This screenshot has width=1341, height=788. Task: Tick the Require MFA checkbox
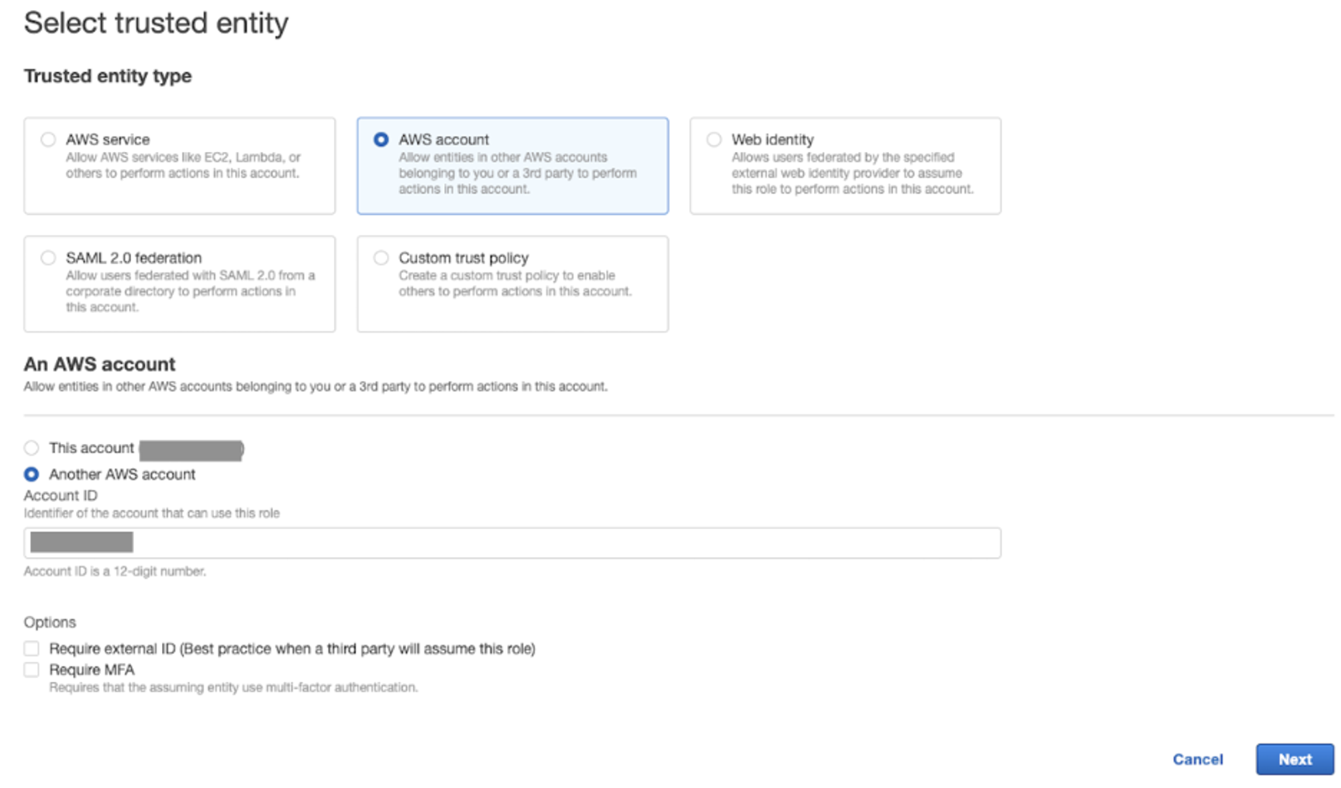pos(31,669)
